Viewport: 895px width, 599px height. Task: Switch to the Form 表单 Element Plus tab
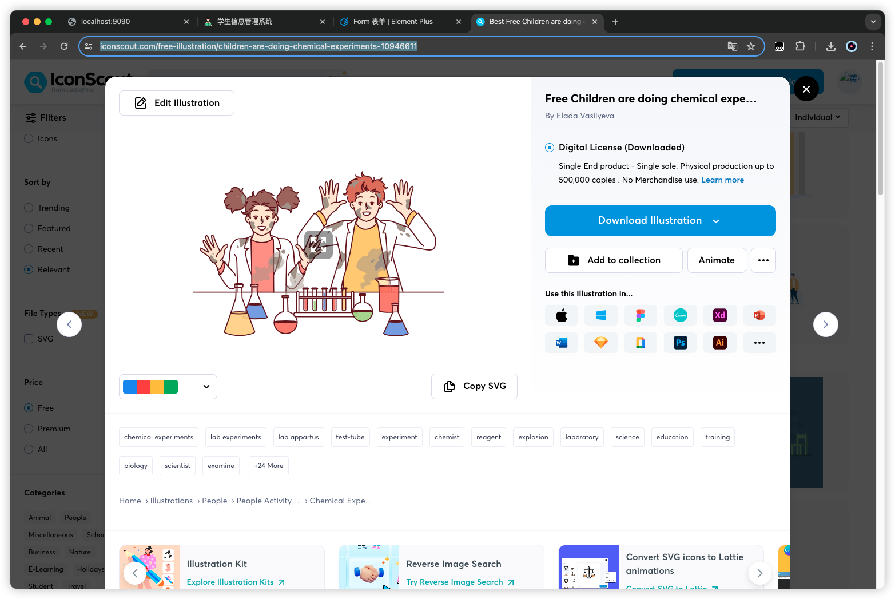tap(401, 22)
